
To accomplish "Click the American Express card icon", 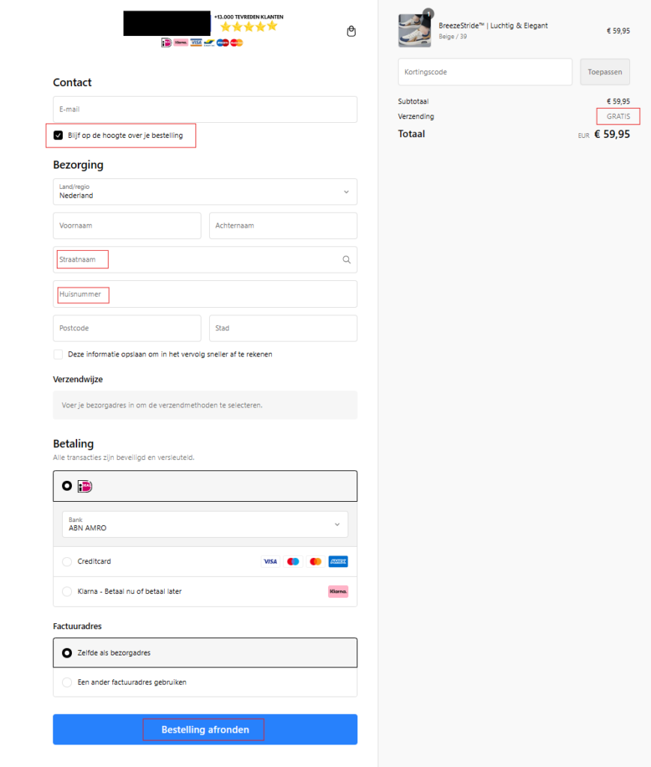I will [x=338, y=562].
